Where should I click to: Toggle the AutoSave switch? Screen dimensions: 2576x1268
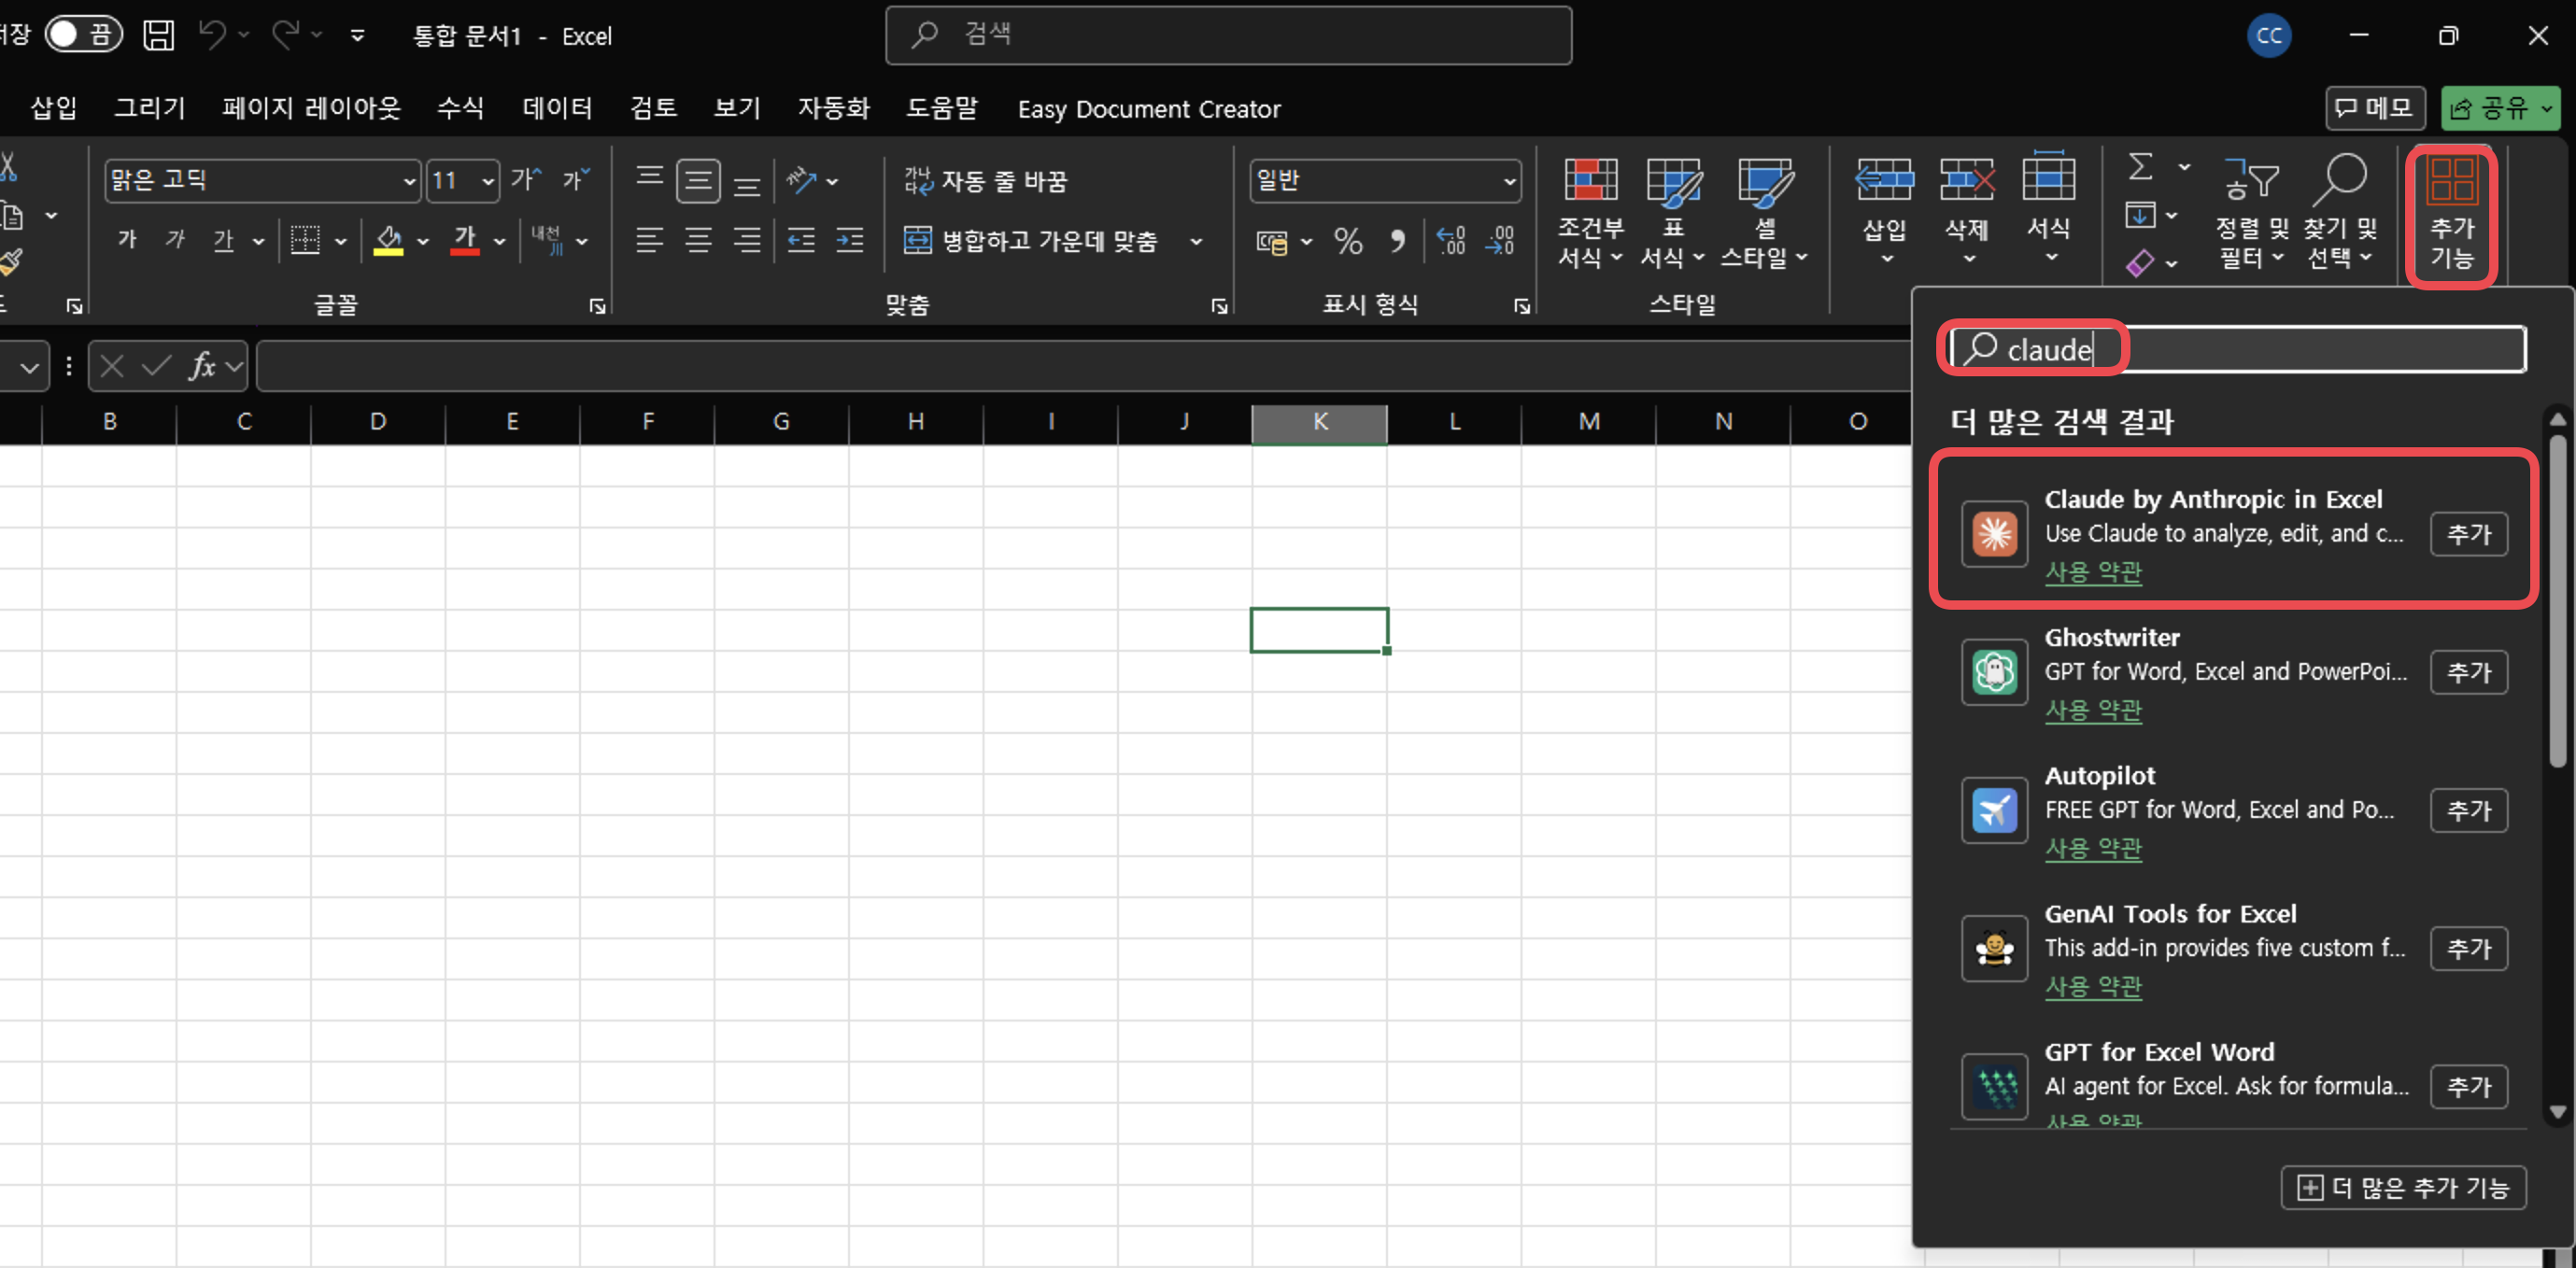tap(83, 35)
